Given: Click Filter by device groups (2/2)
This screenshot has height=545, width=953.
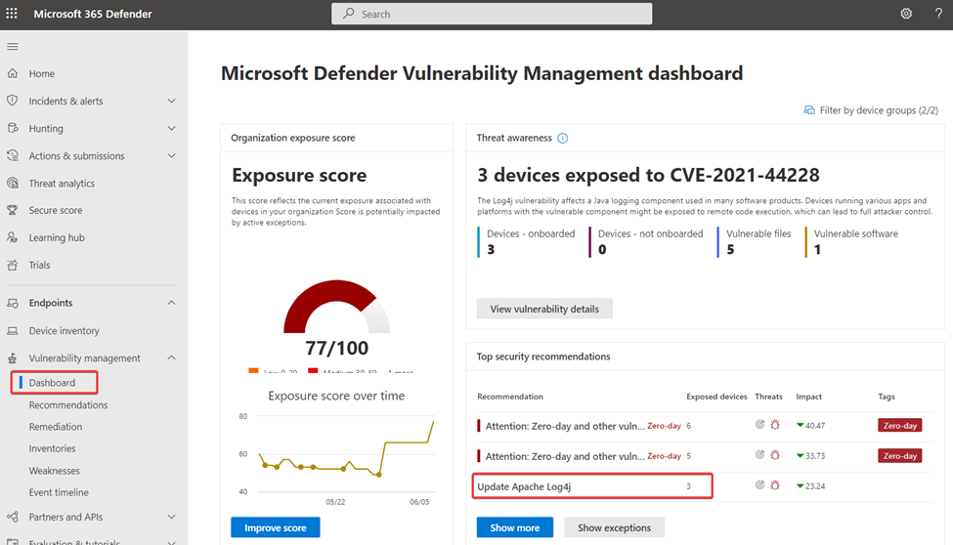Looking at the screenshot, I should coord(871,110).
